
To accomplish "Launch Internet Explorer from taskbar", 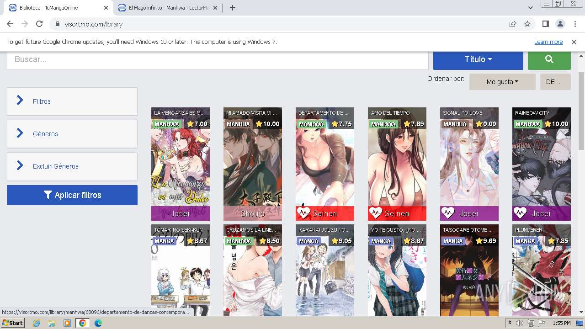I will click(x=36, y=323).
